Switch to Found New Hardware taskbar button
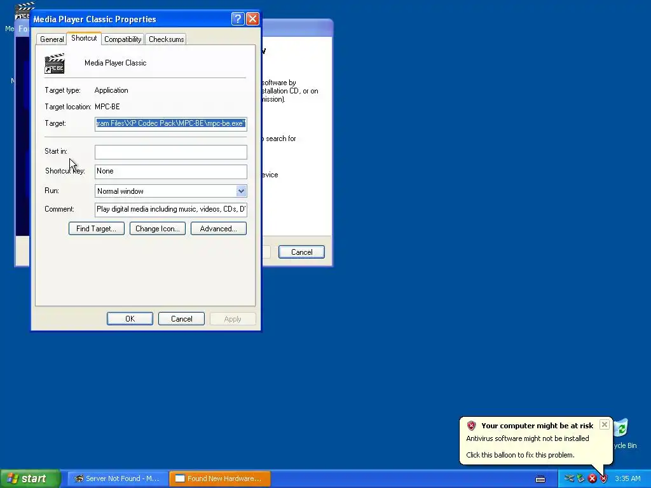651x488 pixels. [x=219, y=478]
